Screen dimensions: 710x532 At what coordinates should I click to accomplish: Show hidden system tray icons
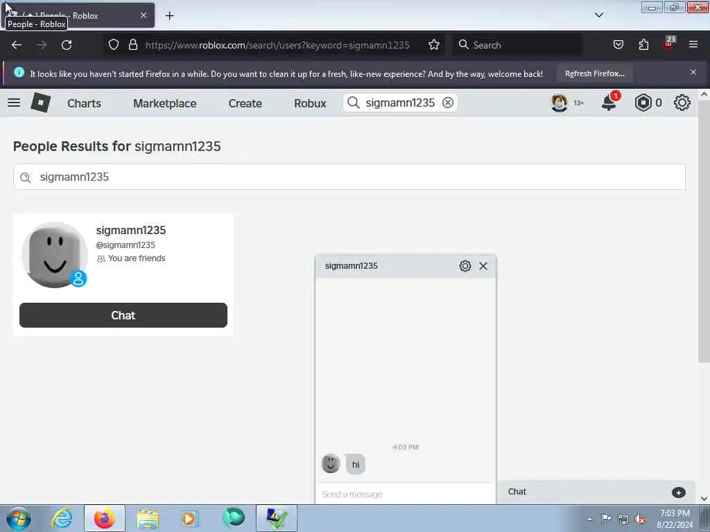point(589,520)
